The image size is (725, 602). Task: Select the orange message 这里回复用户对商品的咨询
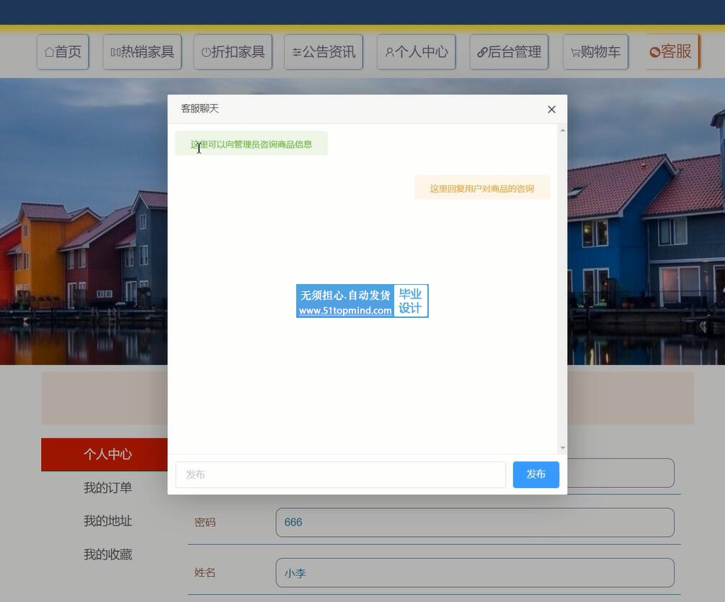[482, 188]
